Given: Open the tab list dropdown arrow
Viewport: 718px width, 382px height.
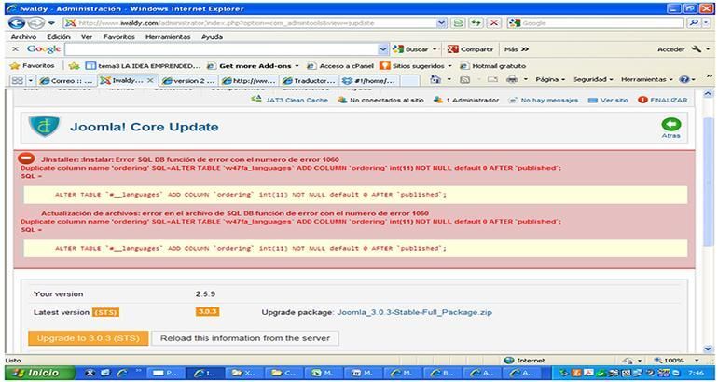Looking at the screenshot, I should (30, 80).
